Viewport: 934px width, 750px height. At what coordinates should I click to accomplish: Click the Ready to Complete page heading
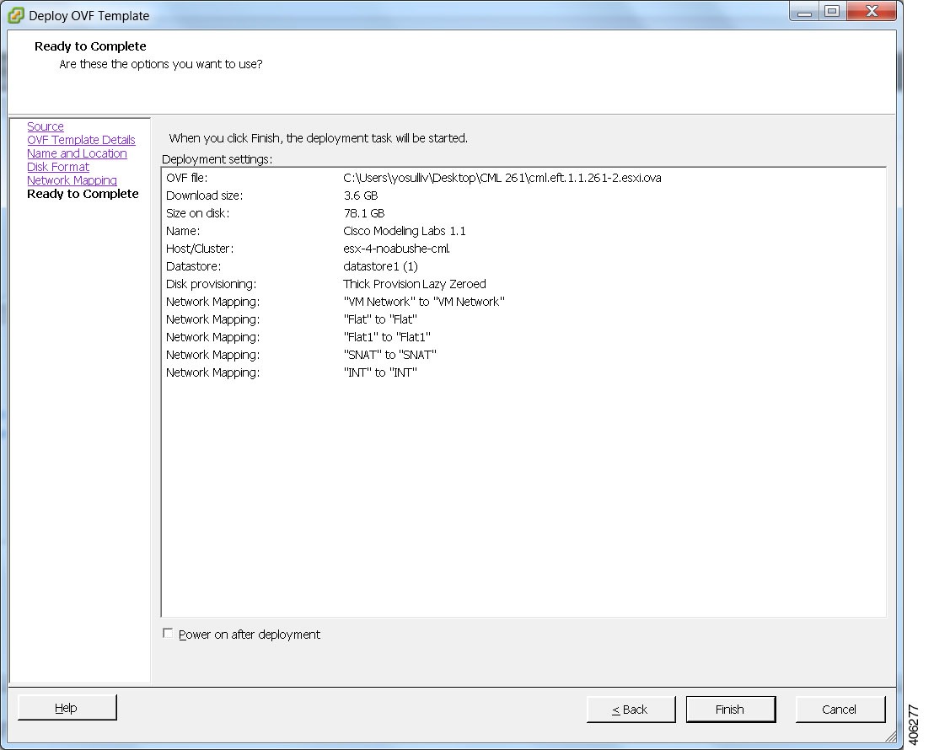(90, 46)
